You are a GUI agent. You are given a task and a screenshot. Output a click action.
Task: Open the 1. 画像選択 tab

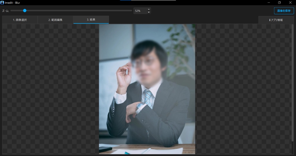click(x=20, y=20)
